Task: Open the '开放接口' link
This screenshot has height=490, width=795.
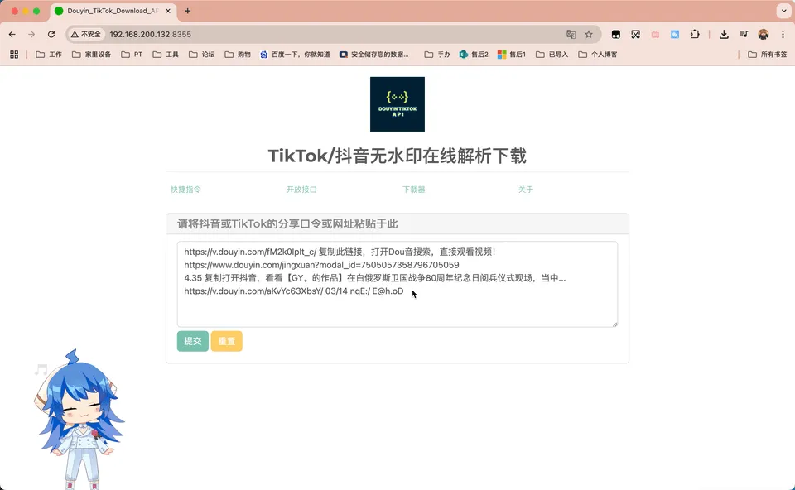Action: pyautogui.click(x=301, y=190)
